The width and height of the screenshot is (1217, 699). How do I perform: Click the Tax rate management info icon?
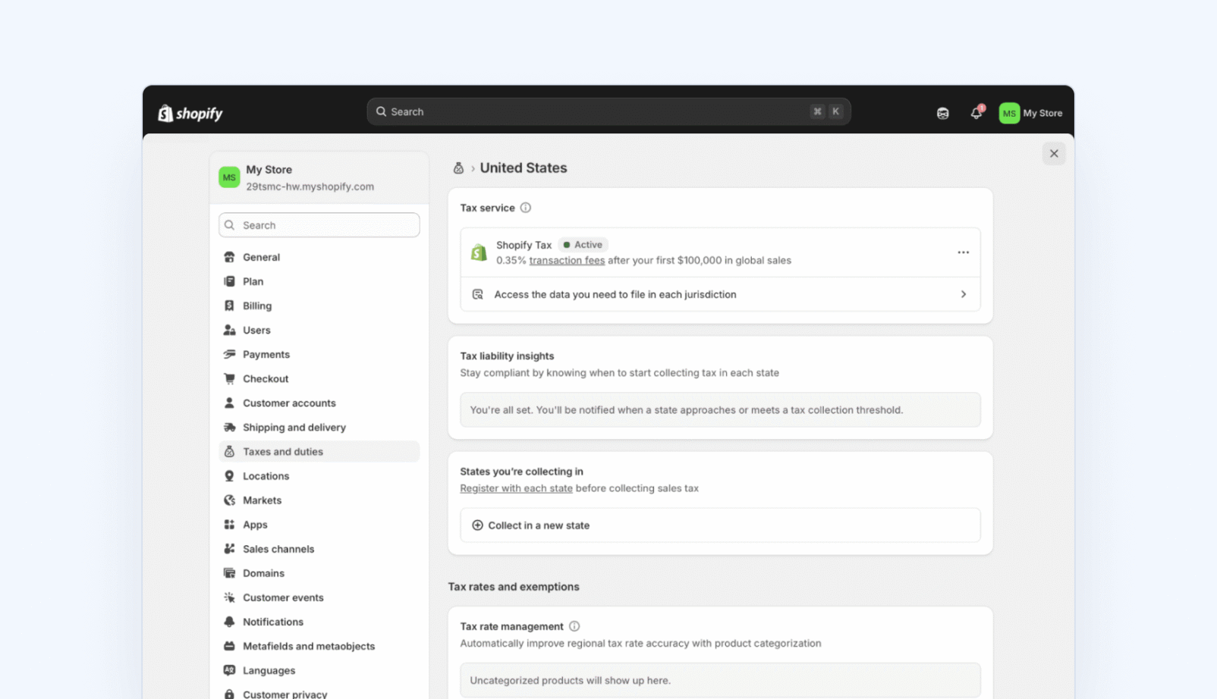[x=574, y=626]
